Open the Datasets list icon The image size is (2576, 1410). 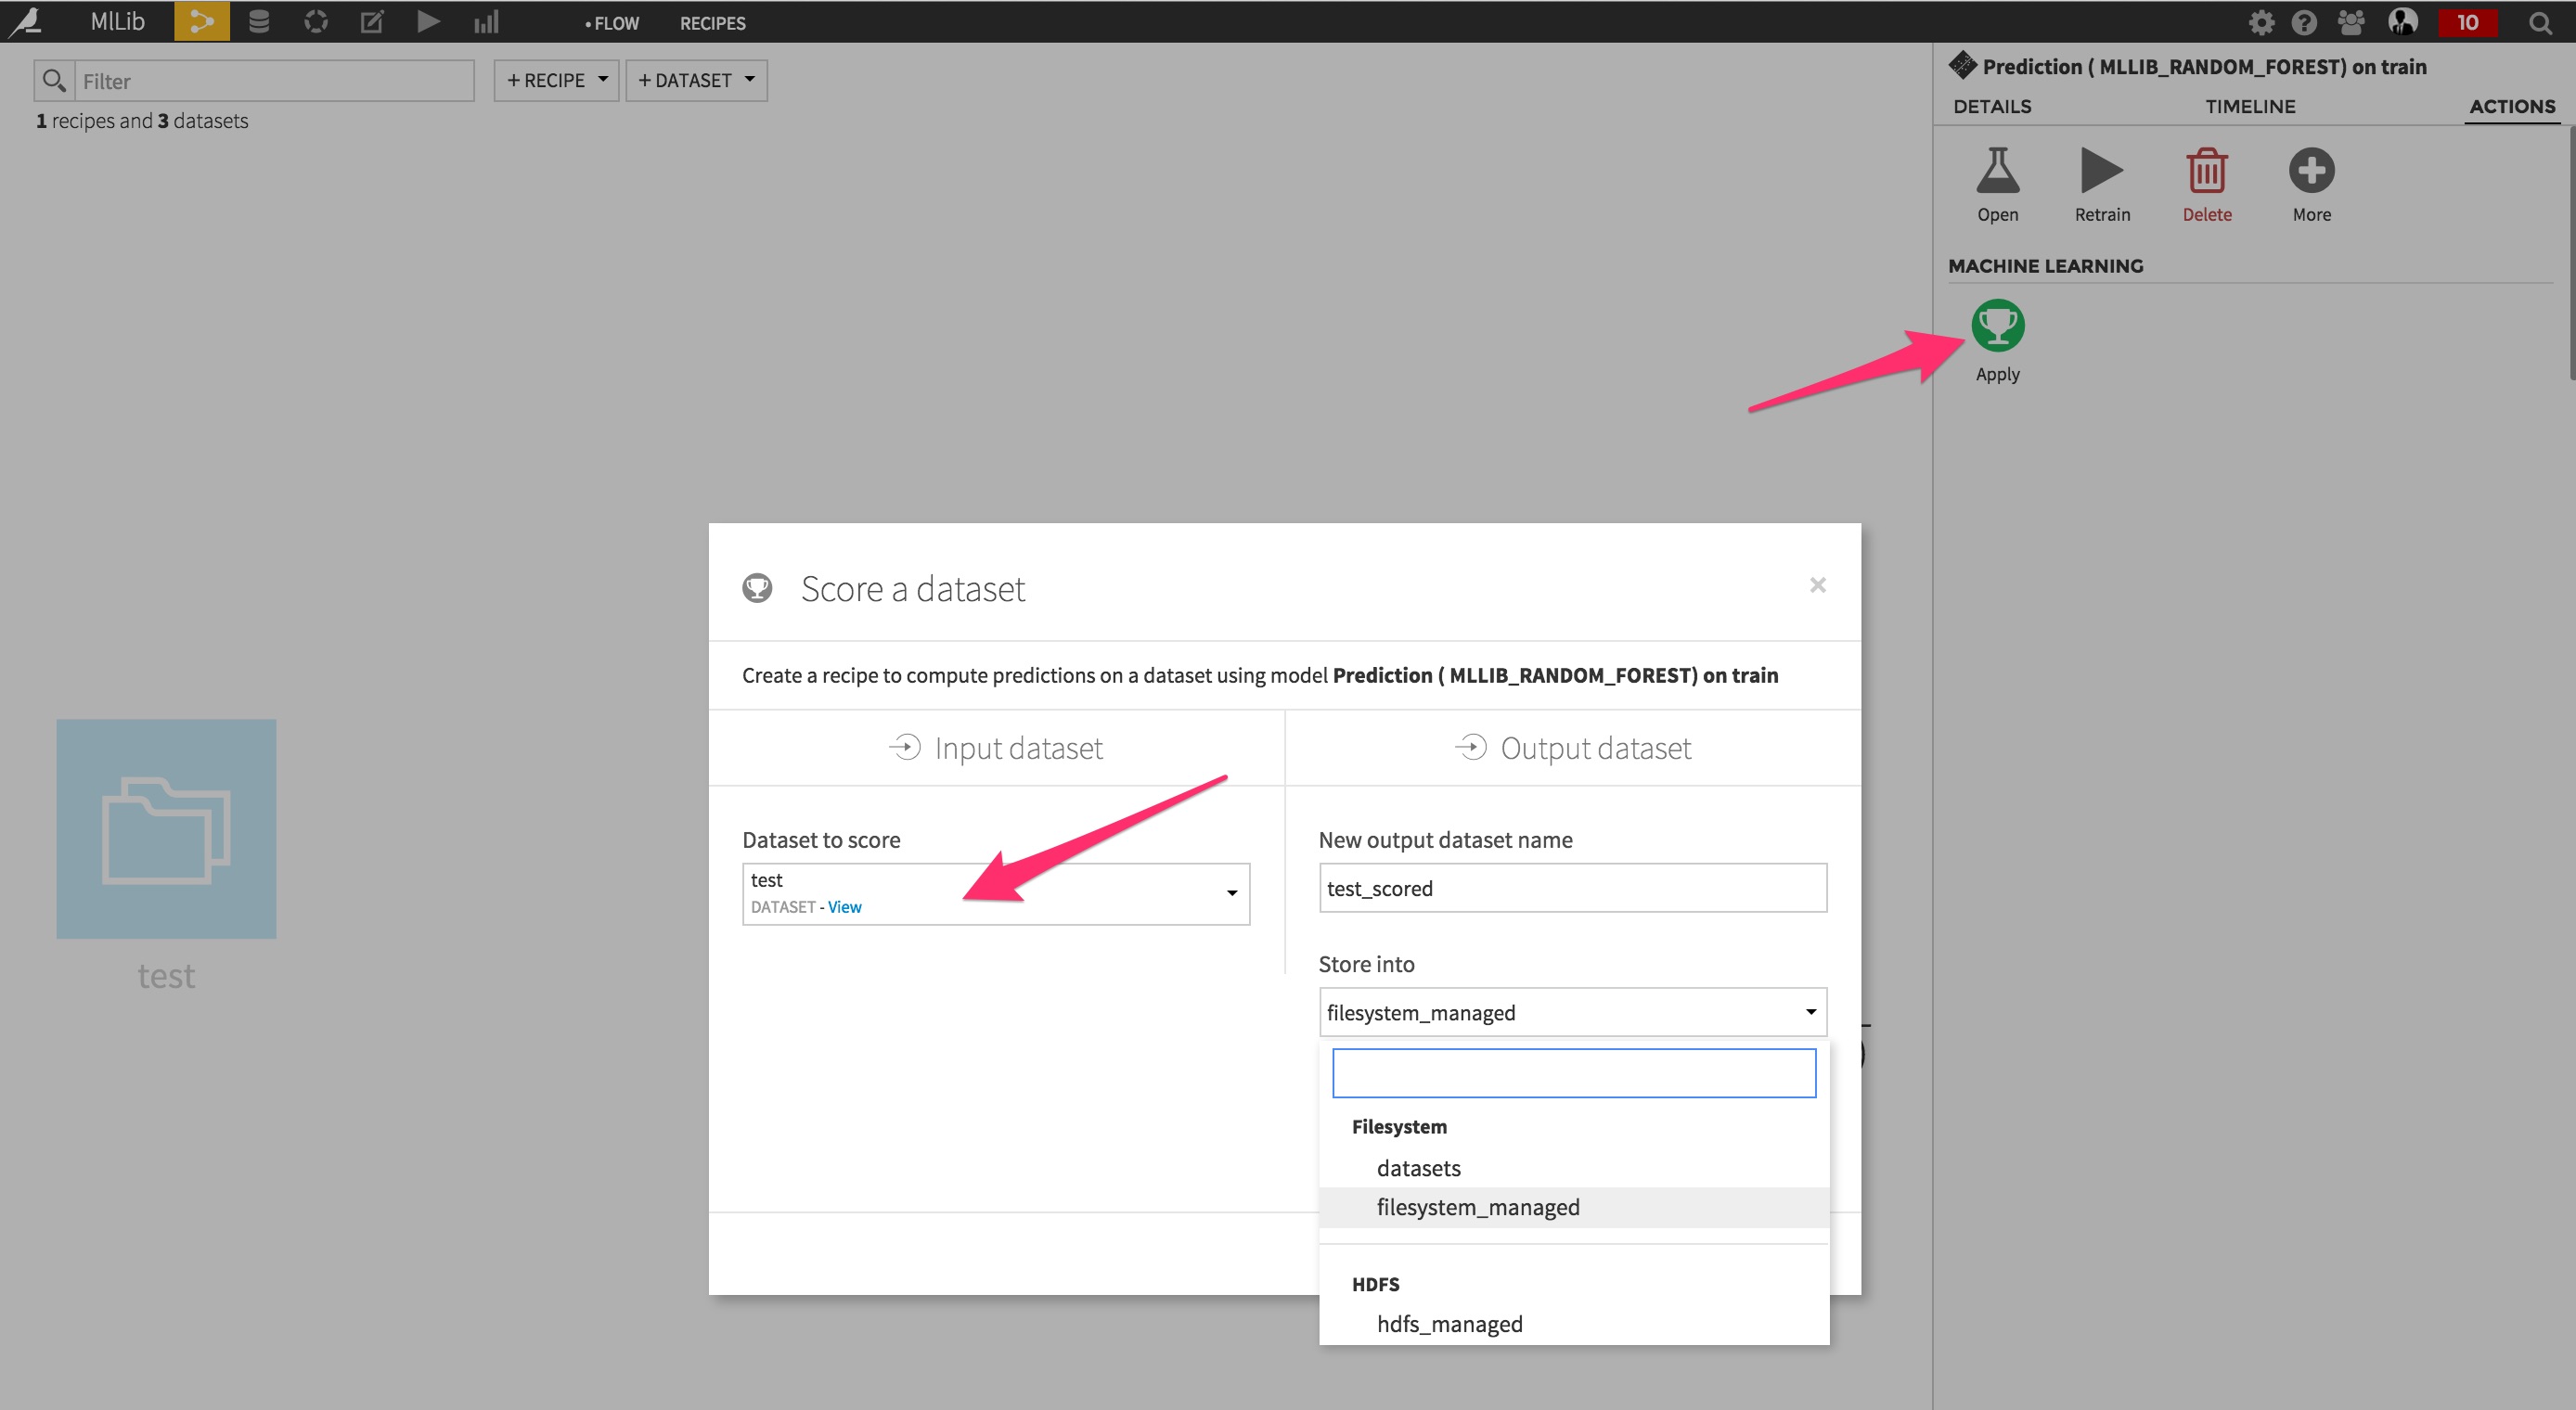(x=258, y=21)
